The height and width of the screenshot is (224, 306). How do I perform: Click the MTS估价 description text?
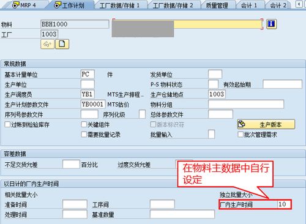[x=118, y=105]
